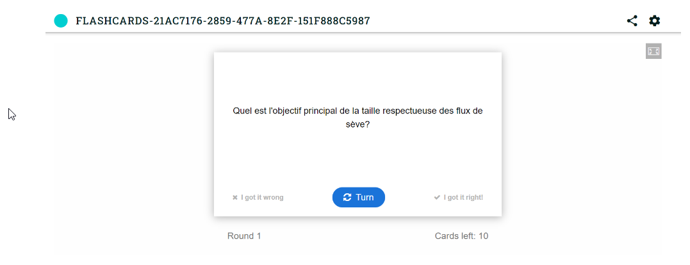Image resolution: width=690 pixels, height=265 pixels.
Task: Click the checkmark icon for right answer
Action: click(437, 198)
